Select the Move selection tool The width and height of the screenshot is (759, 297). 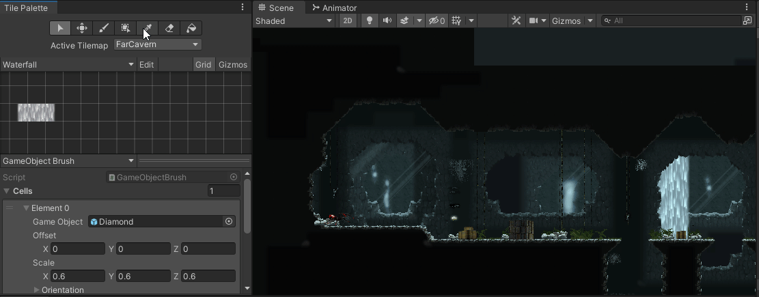coord(82,28)
